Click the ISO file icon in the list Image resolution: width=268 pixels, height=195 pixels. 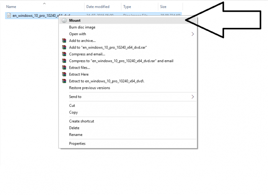(x=9, y=16)
